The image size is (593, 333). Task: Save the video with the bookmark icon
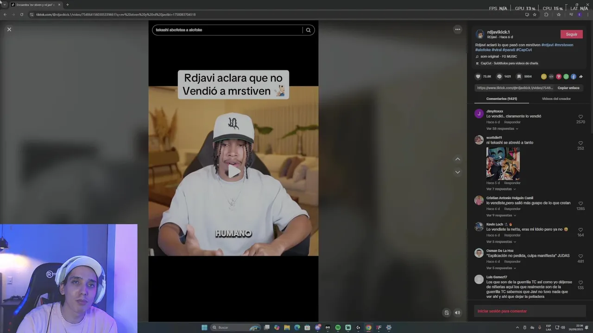pos(519,77)
